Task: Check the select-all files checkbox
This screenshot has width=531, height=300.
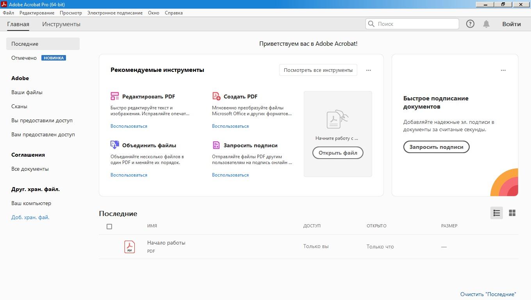Action: pyautogui.click(x=109, y=227)
